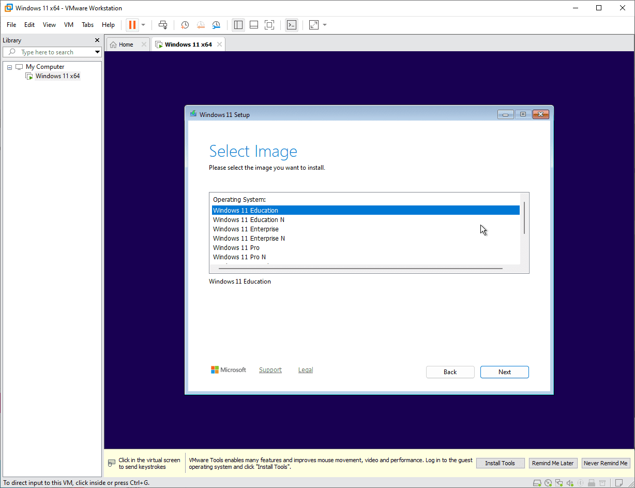Select Windows 11 Education image

coord(366,211)
